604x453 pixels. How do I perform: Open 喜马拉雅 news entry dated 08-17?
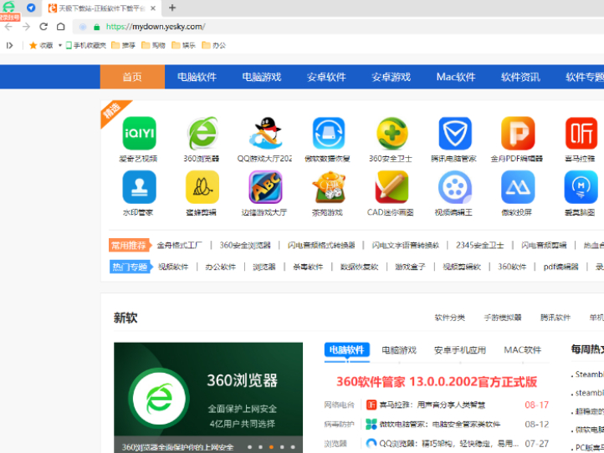(432, 405)
